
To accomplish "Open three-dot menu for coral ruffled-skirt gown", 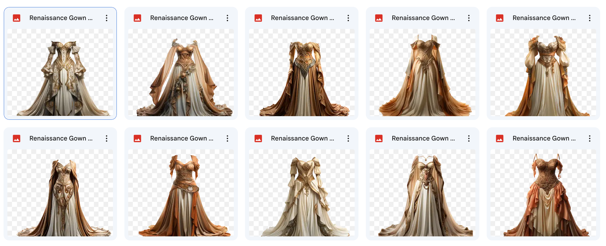I will tap(590, 138).
